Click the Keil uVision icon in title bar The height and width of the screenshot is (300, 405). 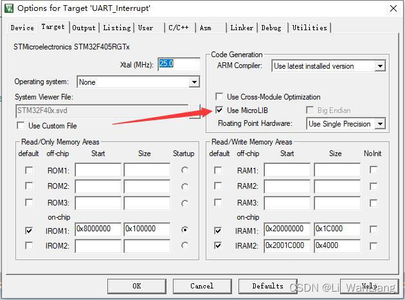pyautogui.click(x=9, y=8)
